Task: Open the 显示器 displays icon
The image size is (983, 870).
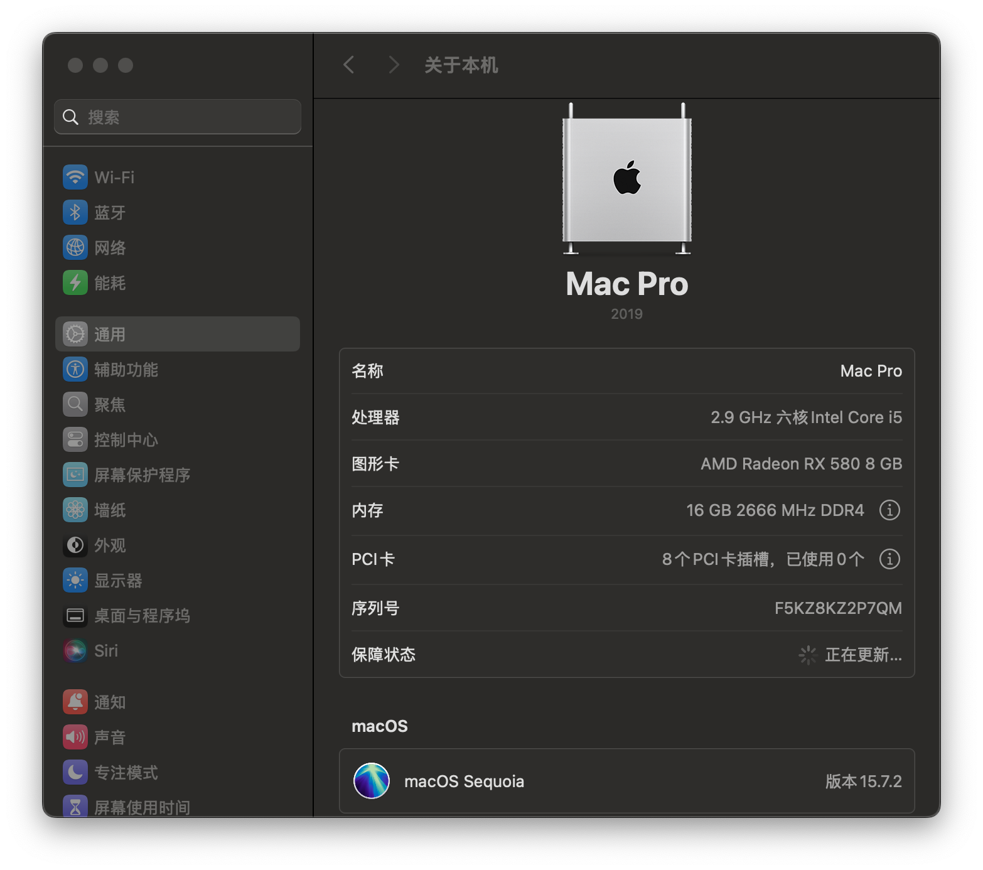Action: pos(75,580)
